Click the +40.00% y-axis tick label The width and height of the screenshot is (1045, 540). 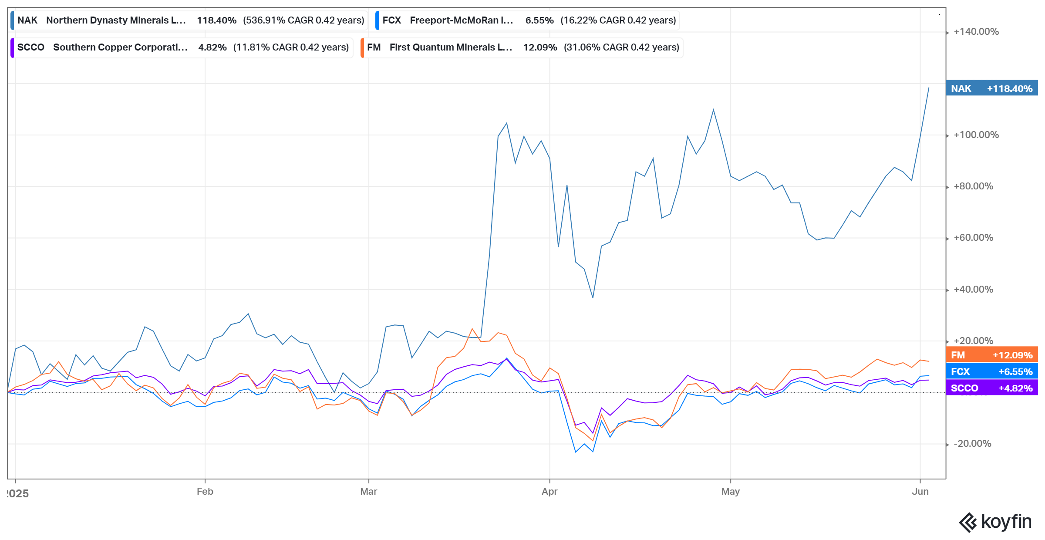point(974,290)
